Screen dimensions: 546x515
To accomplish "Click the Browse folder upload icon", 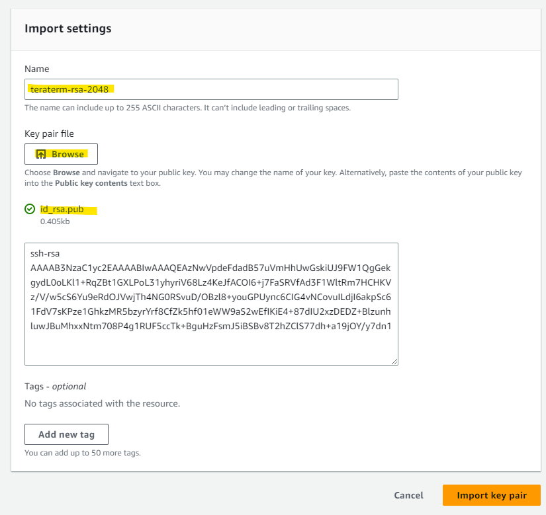I will pyautogui.click(x=40, y=153).
